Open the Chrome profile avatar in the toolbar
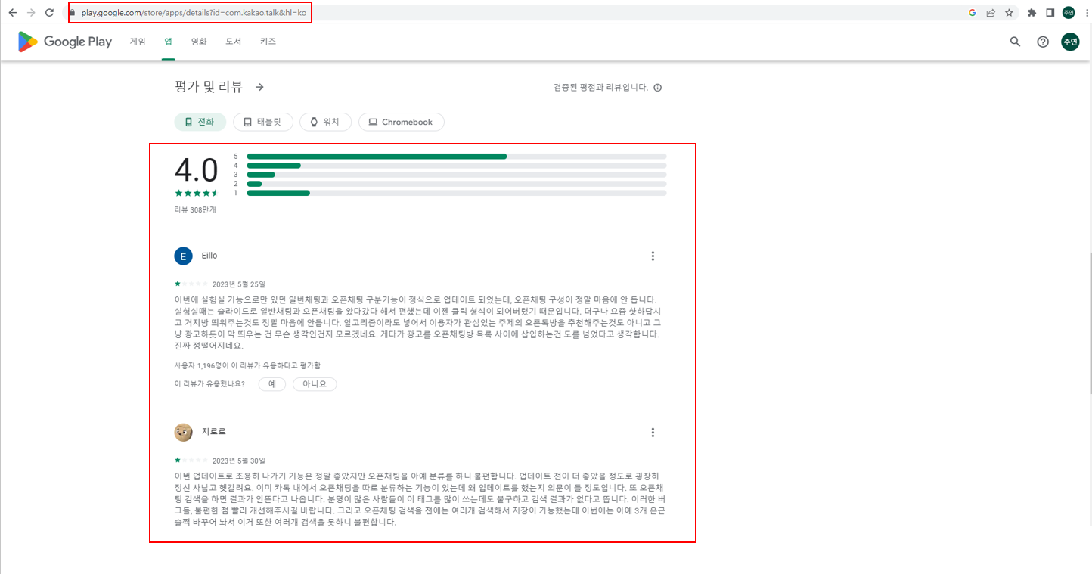Image resolution: width=1092 pixels, height=574 pixels. pyautogui.click(x=1069, y=13)
